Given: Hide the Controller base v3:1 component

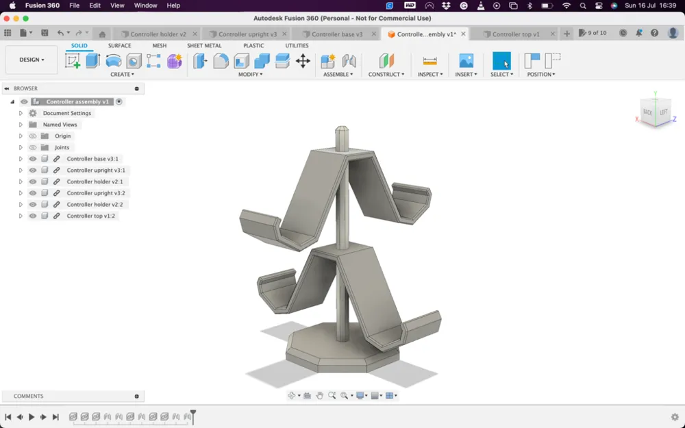Looking at the screenshot, I should tap(33, 159).
